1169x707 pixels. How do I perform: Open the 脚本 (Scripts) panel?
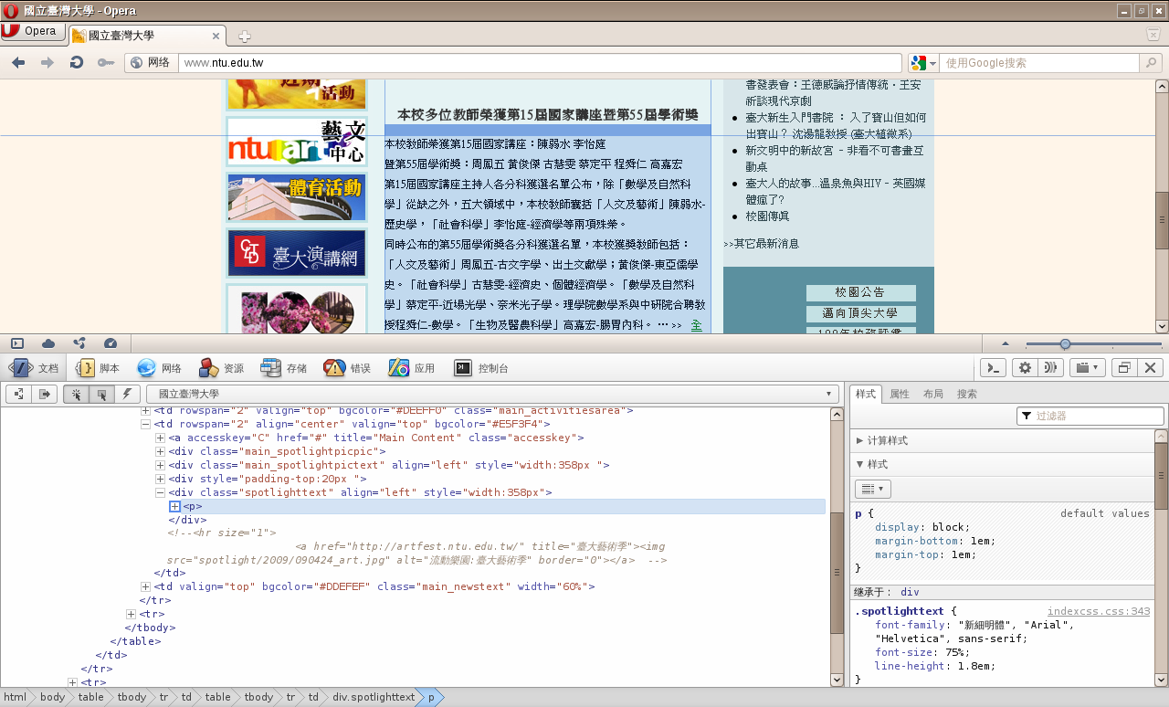click(99, 368)
